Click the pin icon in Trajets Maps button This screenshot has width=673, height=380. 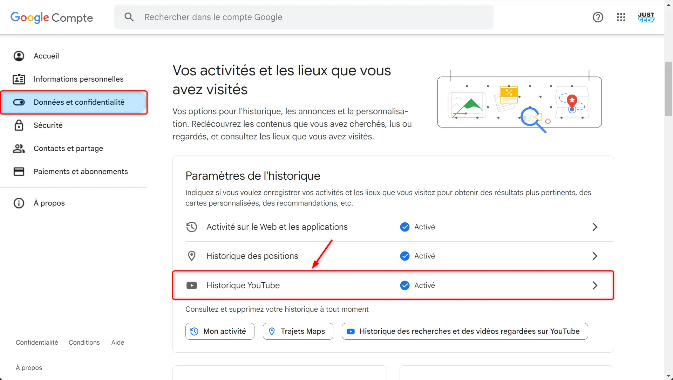tap(272, 331)
